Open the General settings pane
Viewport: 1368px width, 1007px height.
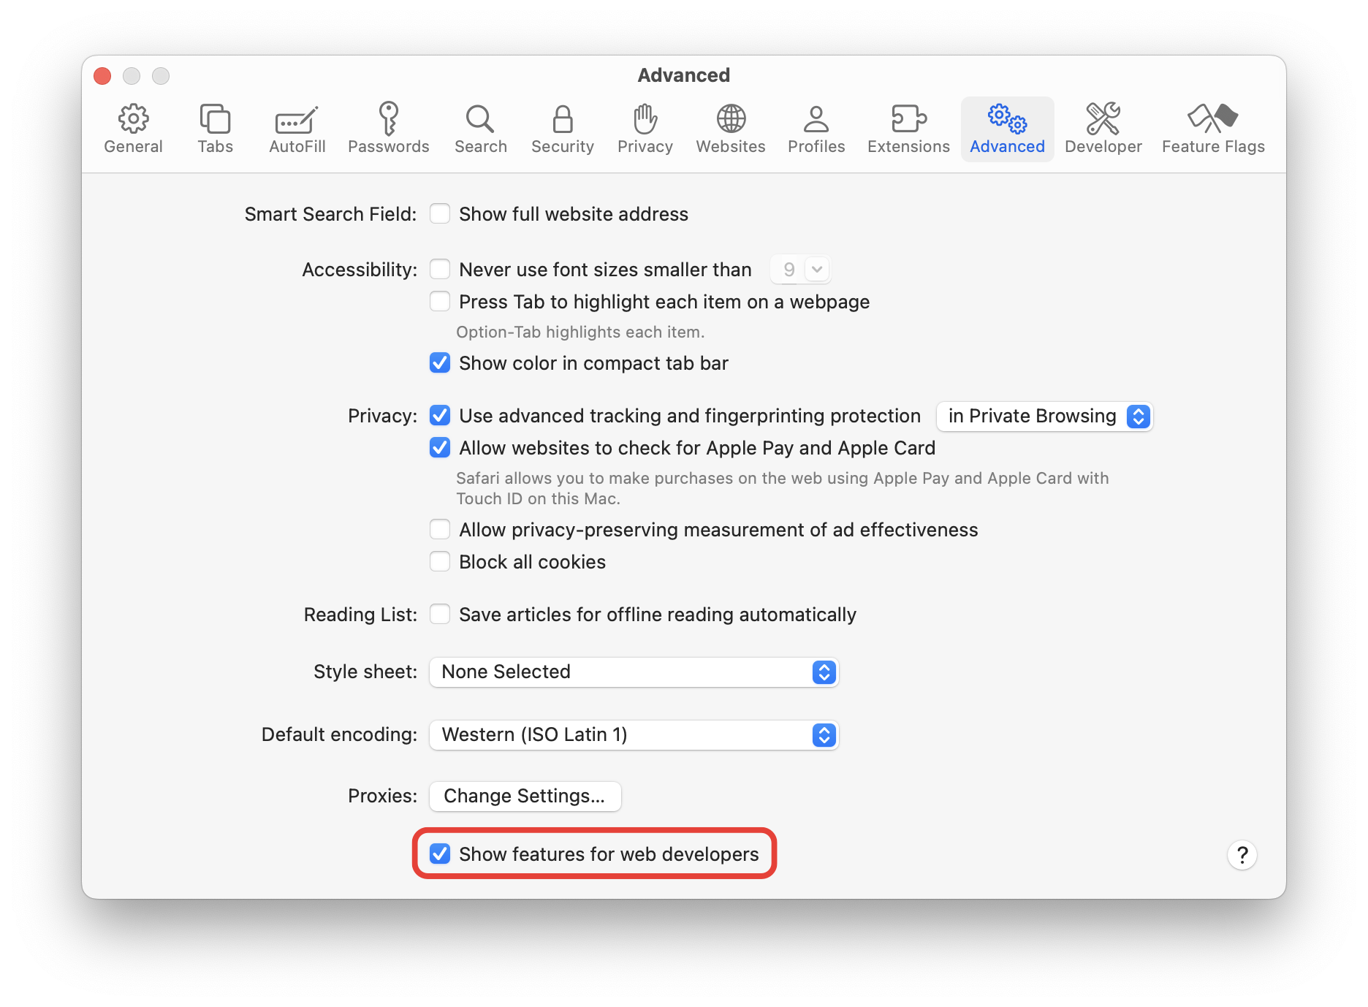(133, 128)
